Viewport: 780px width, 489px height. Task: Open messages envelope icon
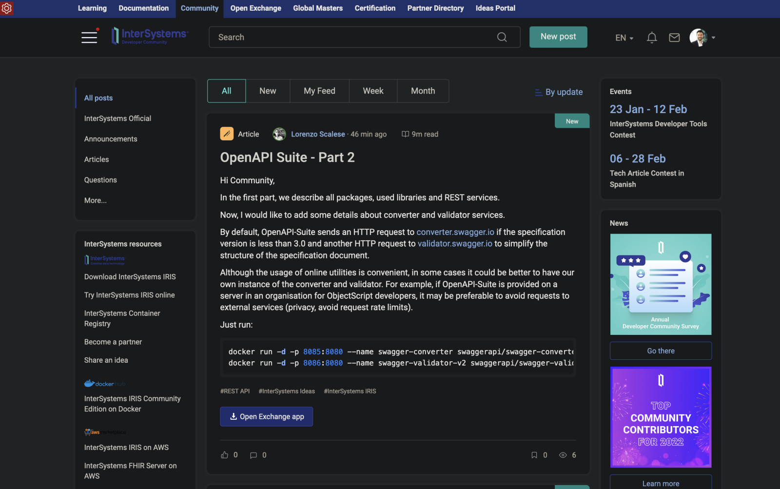click(674, 38)
